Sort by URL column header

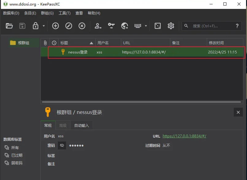pos(145,43)
